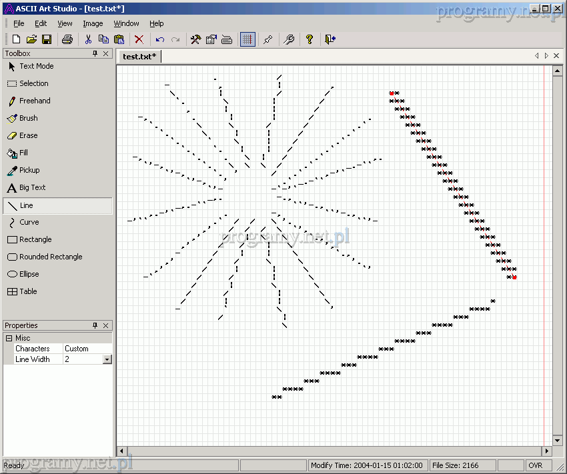Open the Image menu
This screenshot has width=567, height=474.
pos(93,23)
